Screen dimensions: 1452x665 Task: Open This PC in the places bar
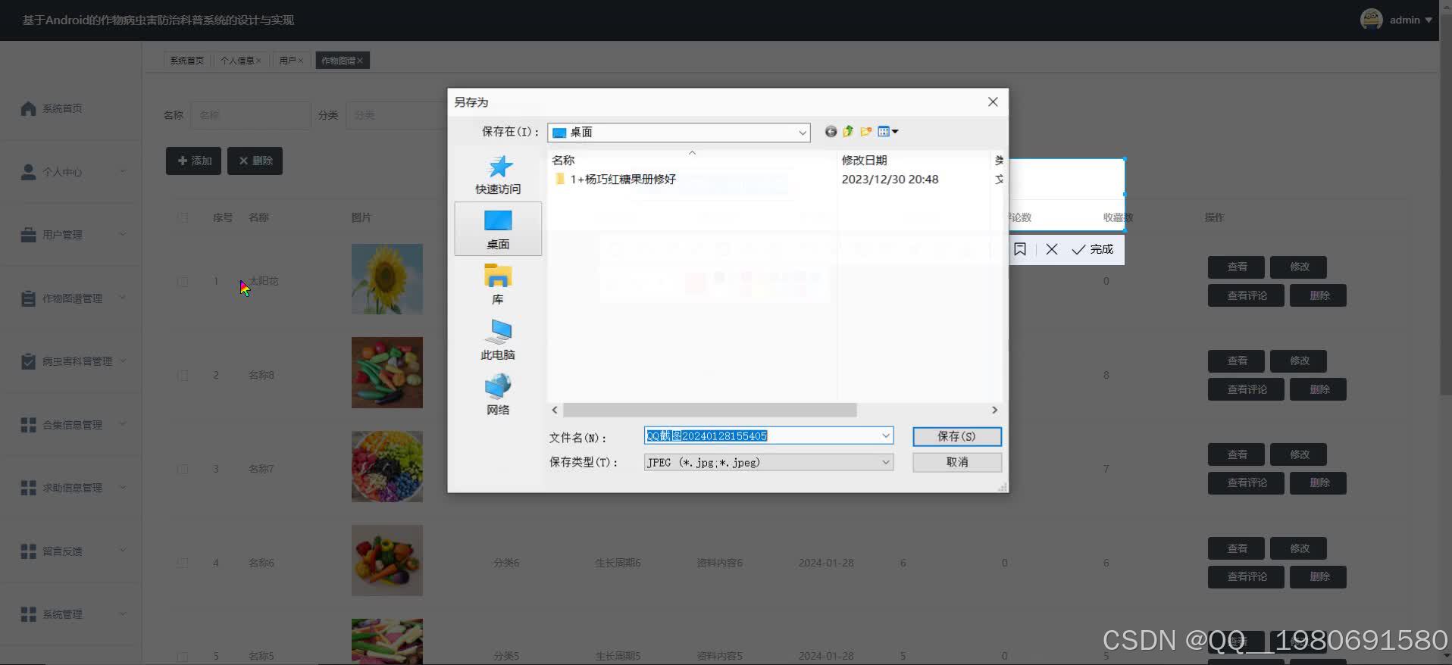pyautogui.click(x=498, y=339)
